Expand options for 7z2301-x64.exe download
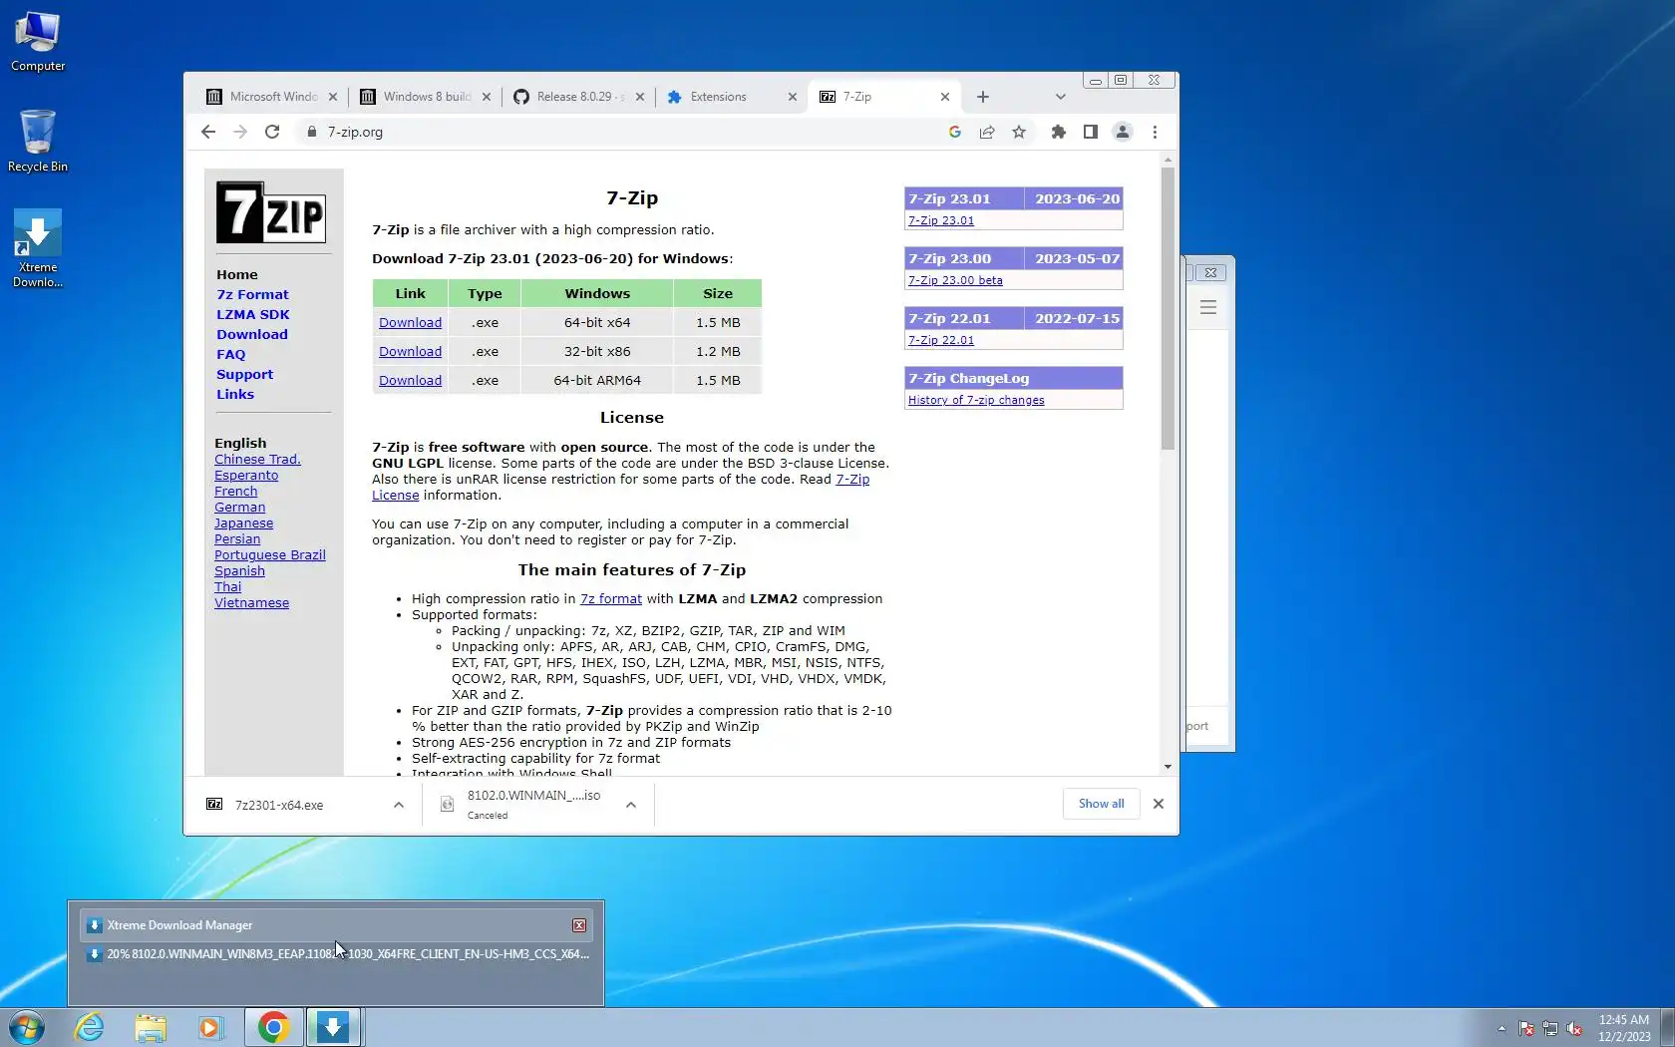The width and height of the screenshot is (1675, 1047). (399, 805)
